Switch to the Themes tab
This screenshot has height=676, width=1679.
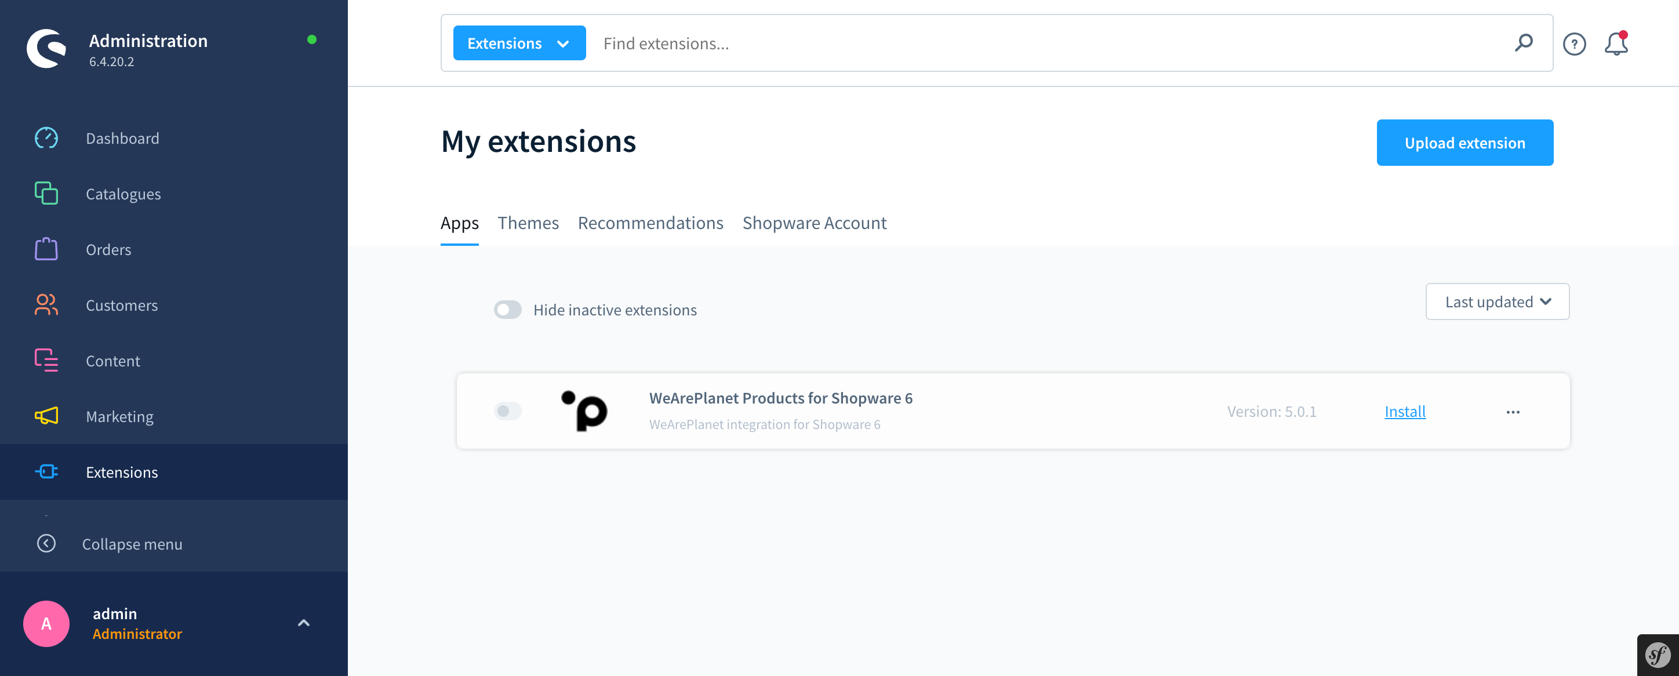pos(528,223)
